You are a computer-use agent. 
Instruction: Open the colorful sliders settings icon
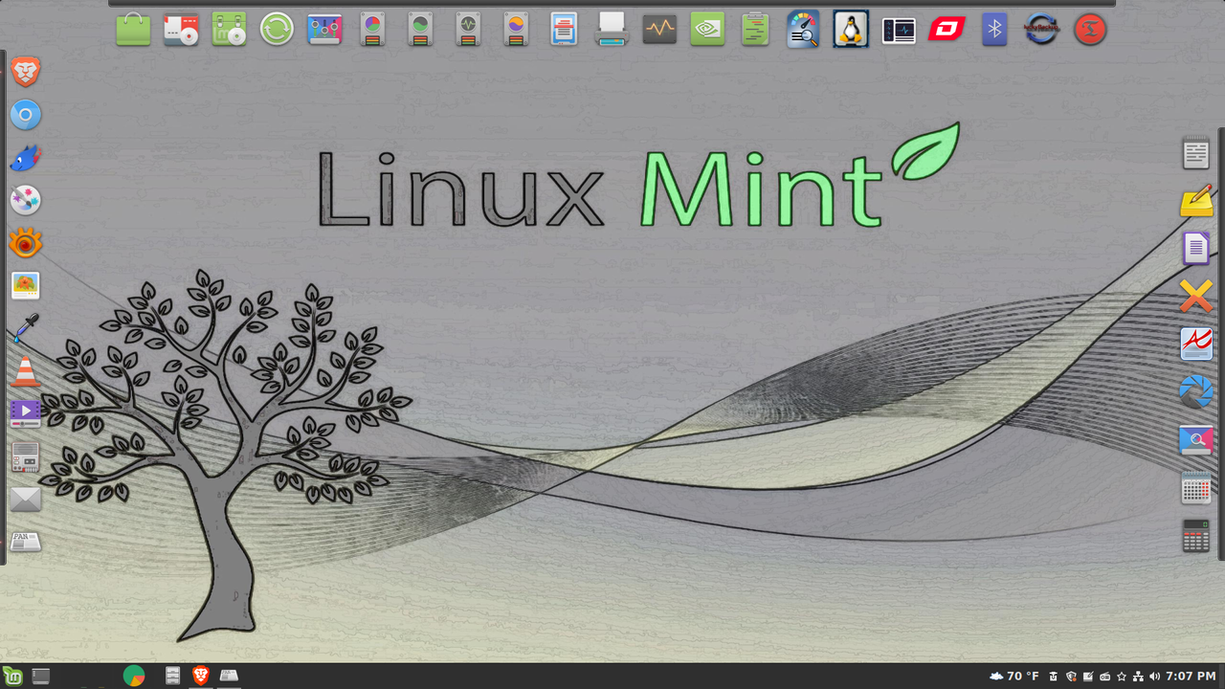click(x=324, y=30)
